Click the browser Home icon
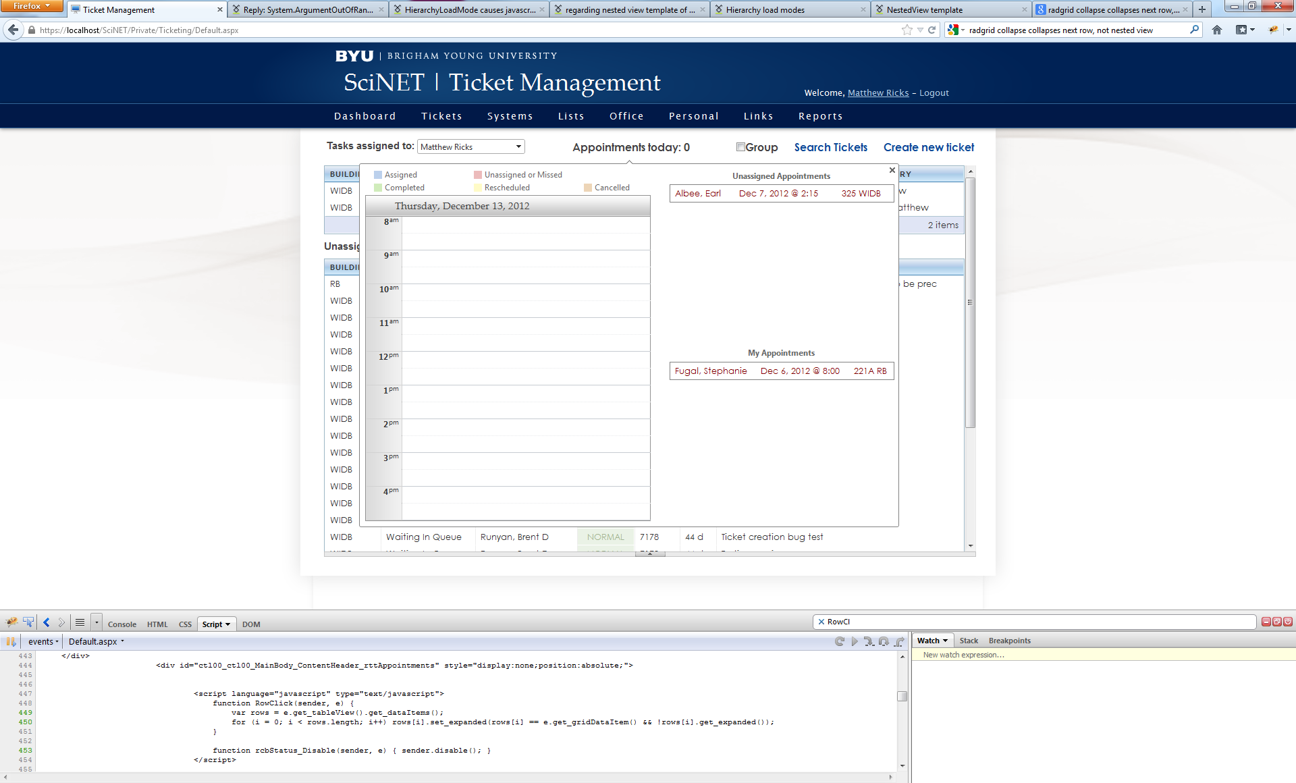This screenshot has width=1296, height=783. click(1217, 30)
